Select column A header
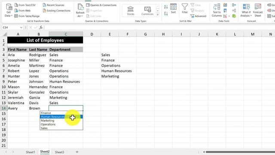This screenshot has width=275, height=155. pos(18,34)
